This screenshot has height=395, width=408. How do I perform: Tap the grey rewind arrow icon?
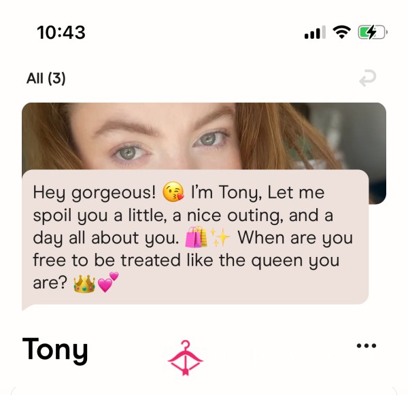point(367,78)
